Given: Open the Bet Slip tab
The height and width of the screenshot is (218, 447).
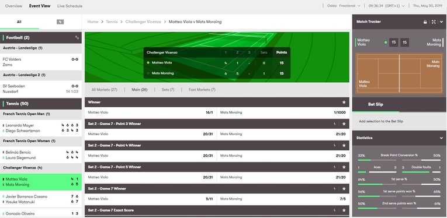Looking at the screenshot, I should 376,104.
